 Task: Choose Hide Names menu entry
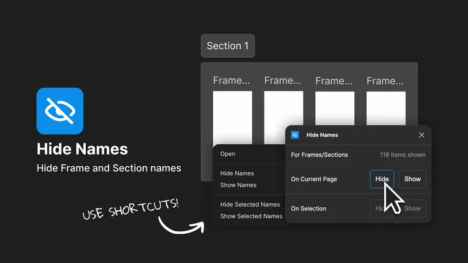(x=237, y=173)
